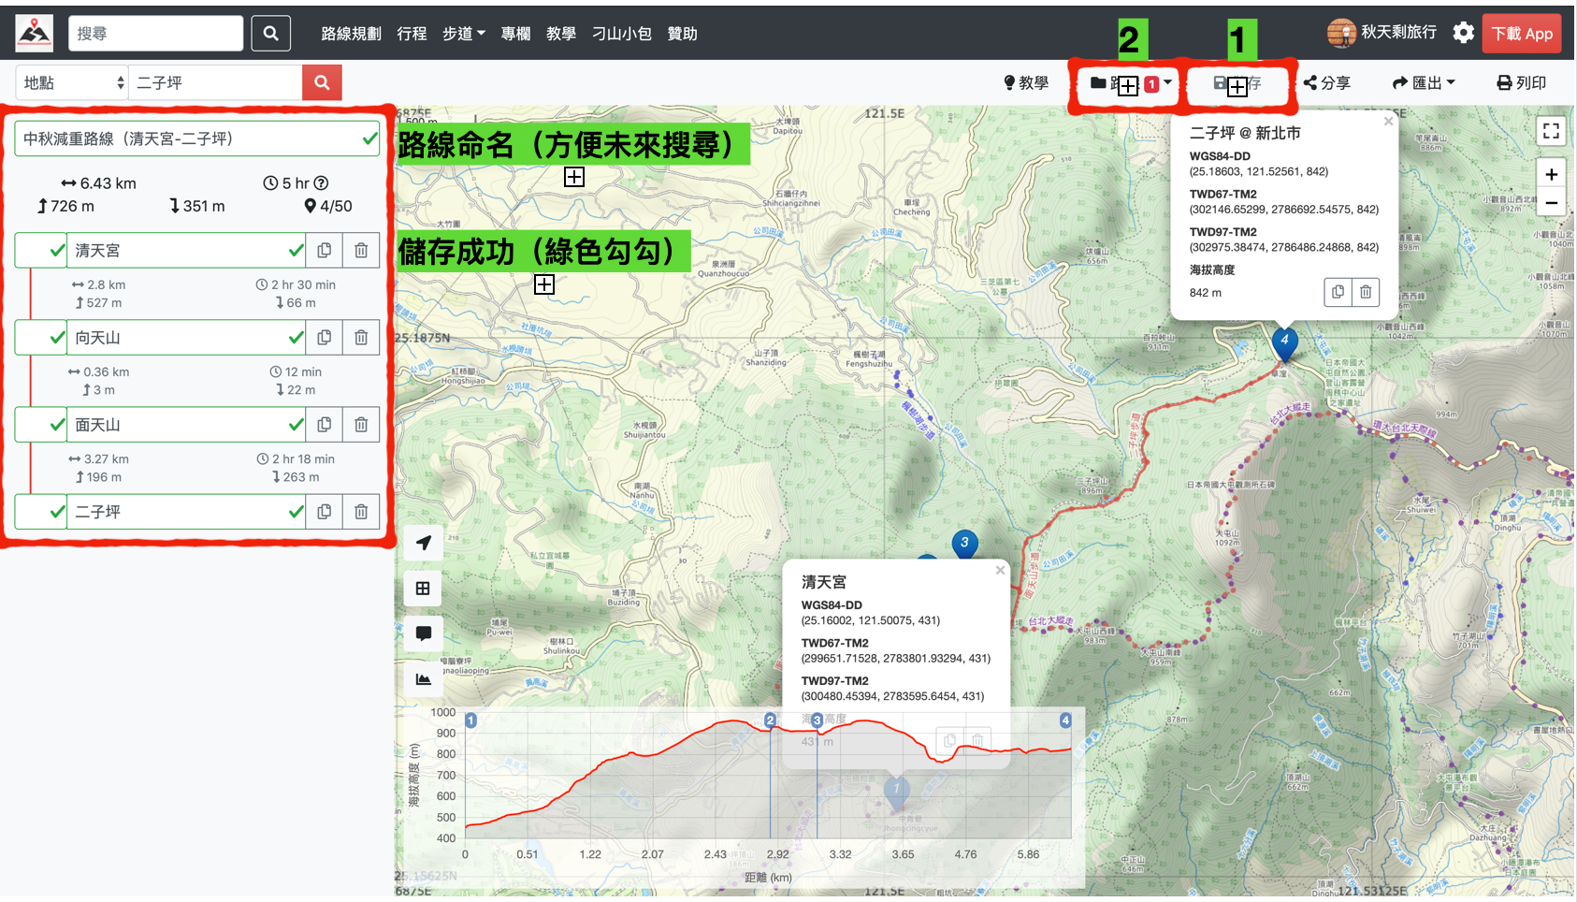This screenshot has width=1577, height=902.
Task: Copy the 面天山 waypoint
Action: pos(325,424)
